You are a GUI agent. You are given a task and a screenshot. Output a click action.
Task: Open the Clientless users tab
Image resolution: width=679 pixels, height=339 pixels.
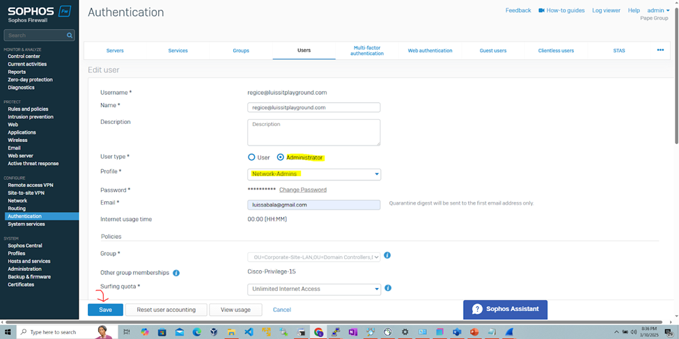556,51
